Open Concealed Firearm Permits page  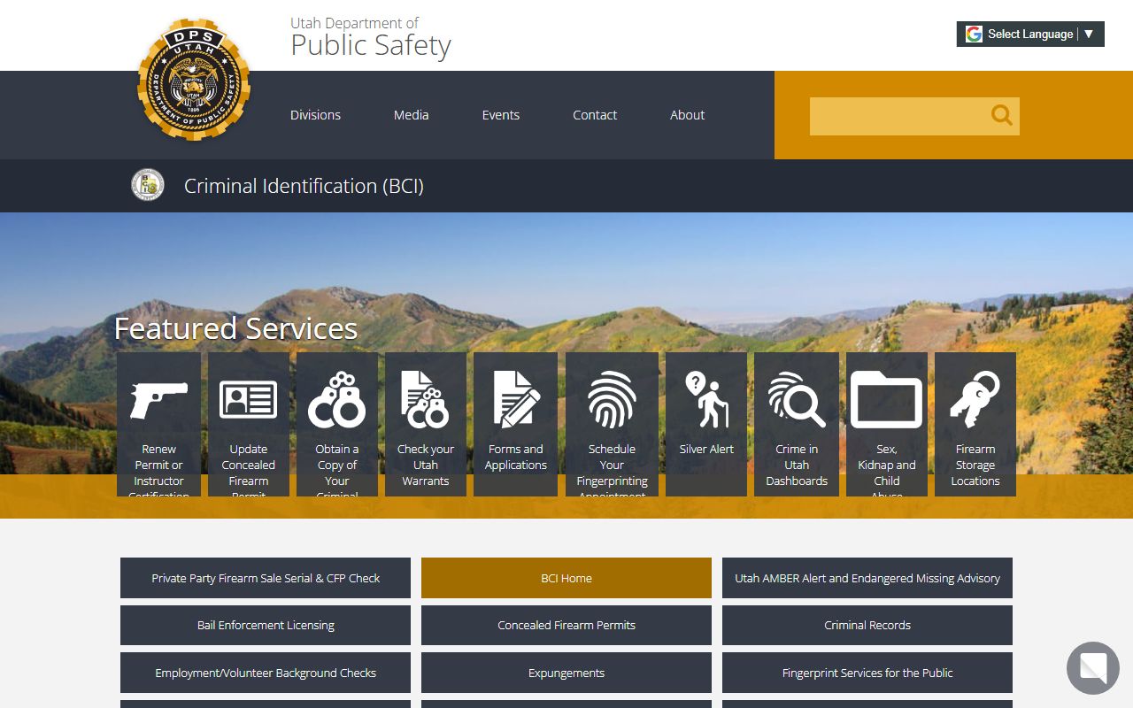pos(566,625)
